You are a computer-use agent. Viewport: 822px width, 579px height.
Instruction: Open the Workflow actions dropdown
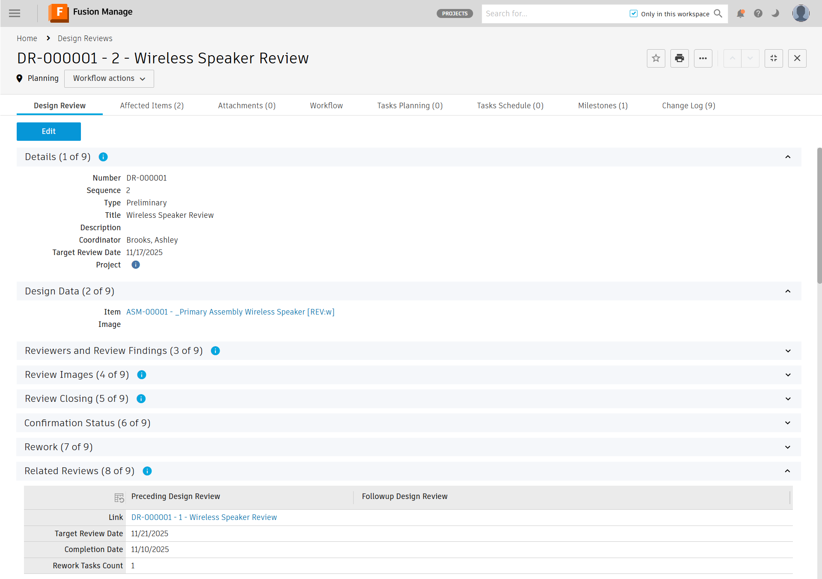109,79
